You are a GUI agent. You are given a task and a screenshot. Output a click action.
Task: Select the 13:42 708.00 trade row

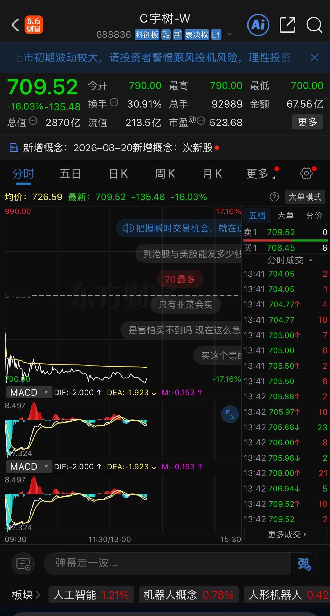[x=286, y=473]
